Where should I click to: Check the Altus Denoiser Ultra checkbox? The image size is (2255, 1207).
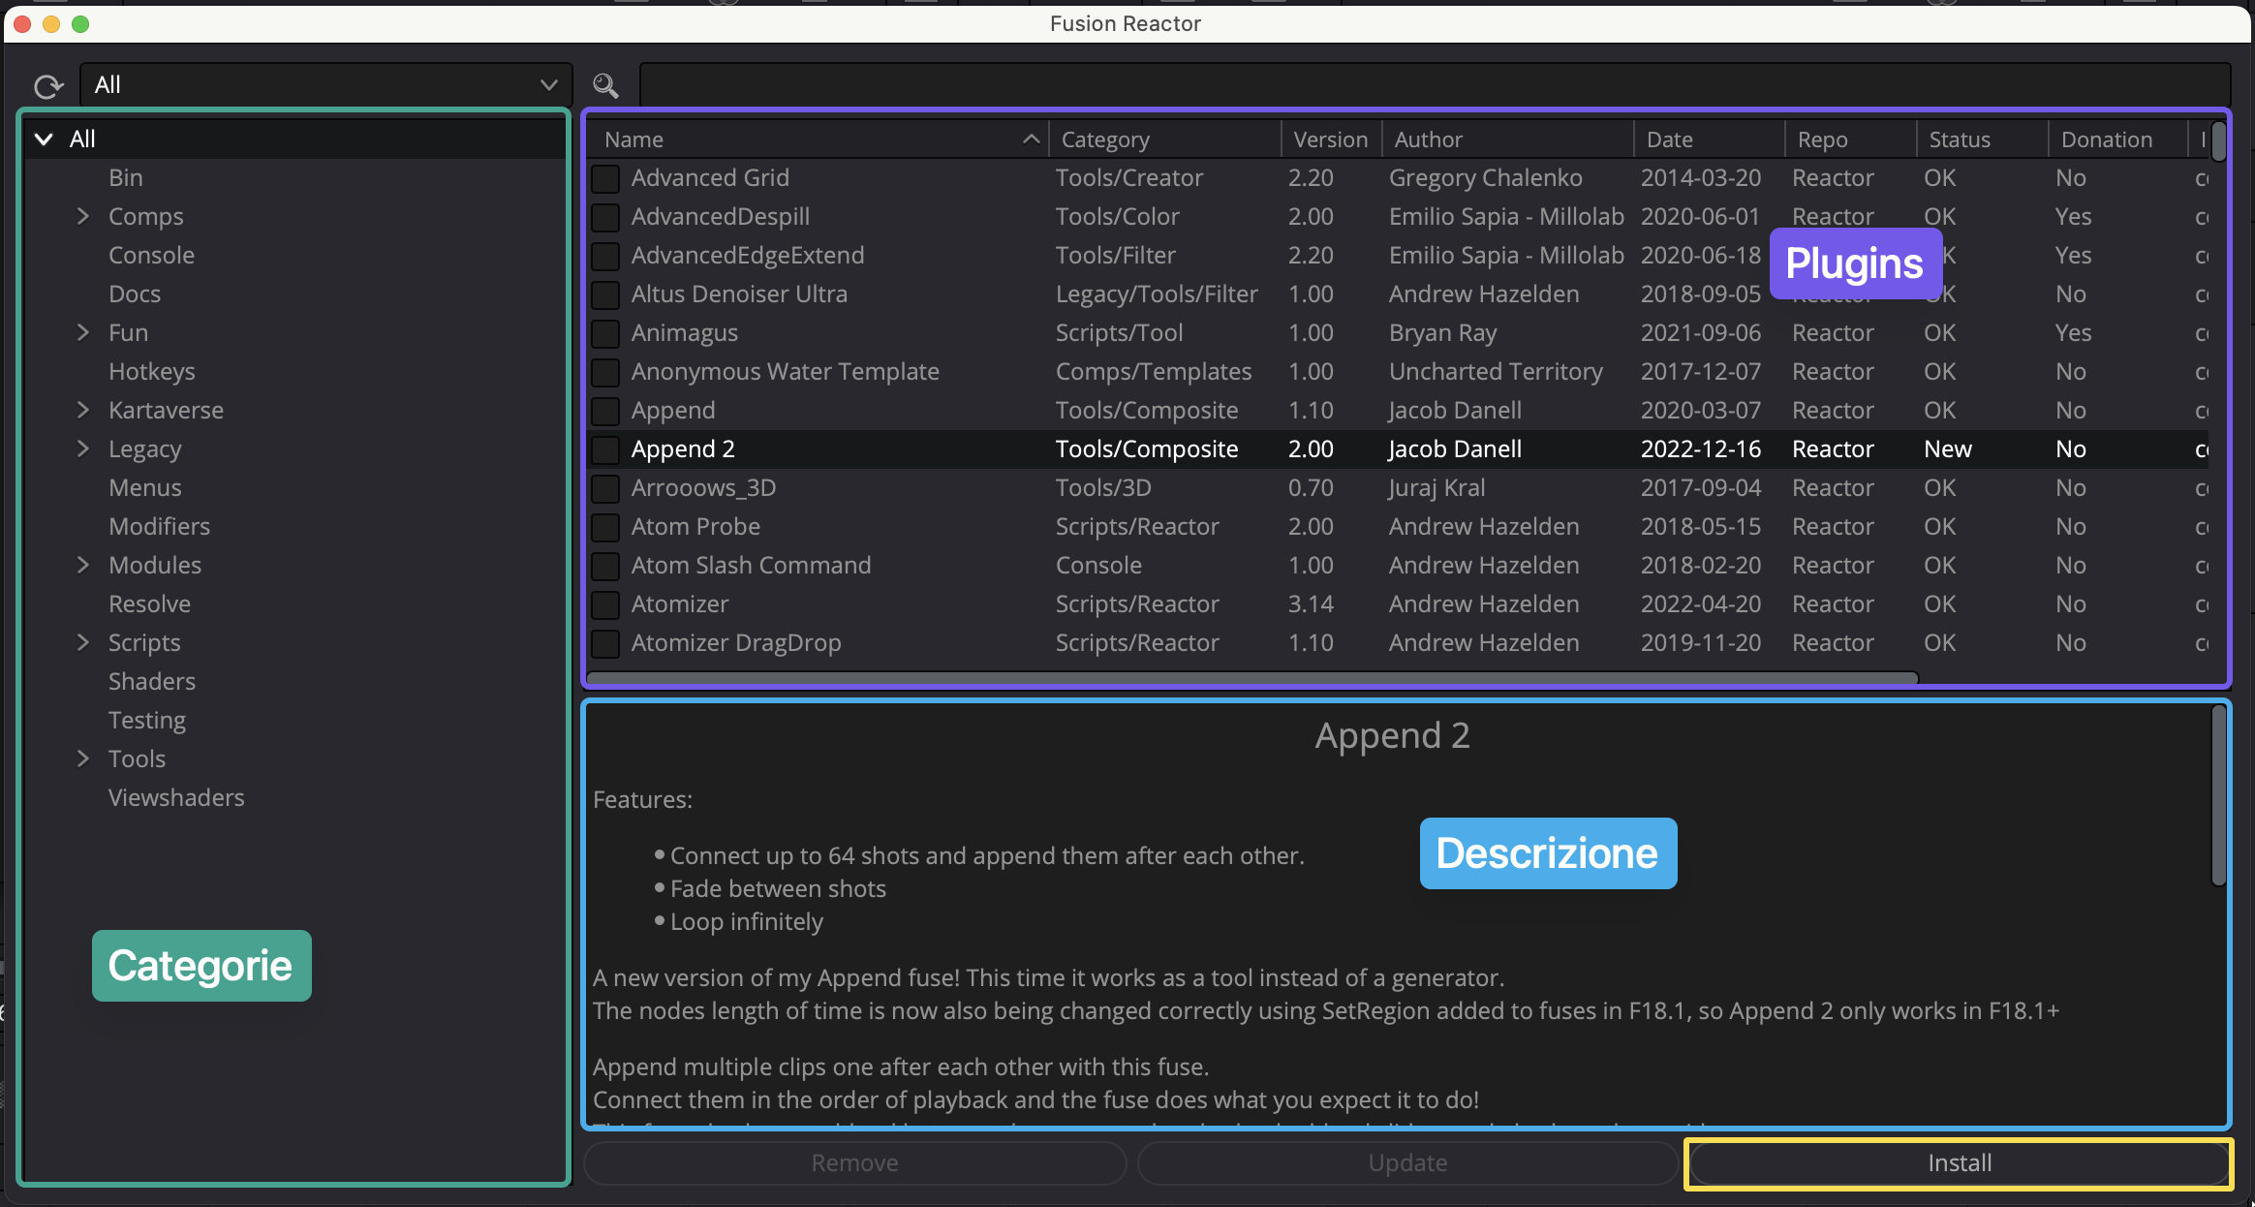pos(605,294)
